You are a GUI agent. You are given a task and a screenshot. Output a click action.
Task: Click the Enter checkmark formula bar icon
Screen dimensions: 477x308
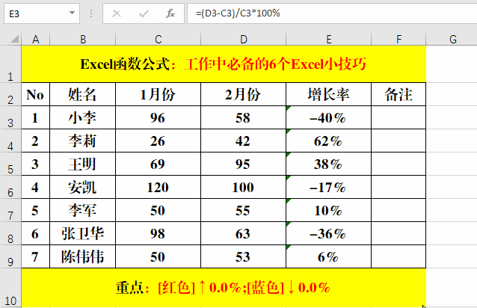tap(144, 13)
